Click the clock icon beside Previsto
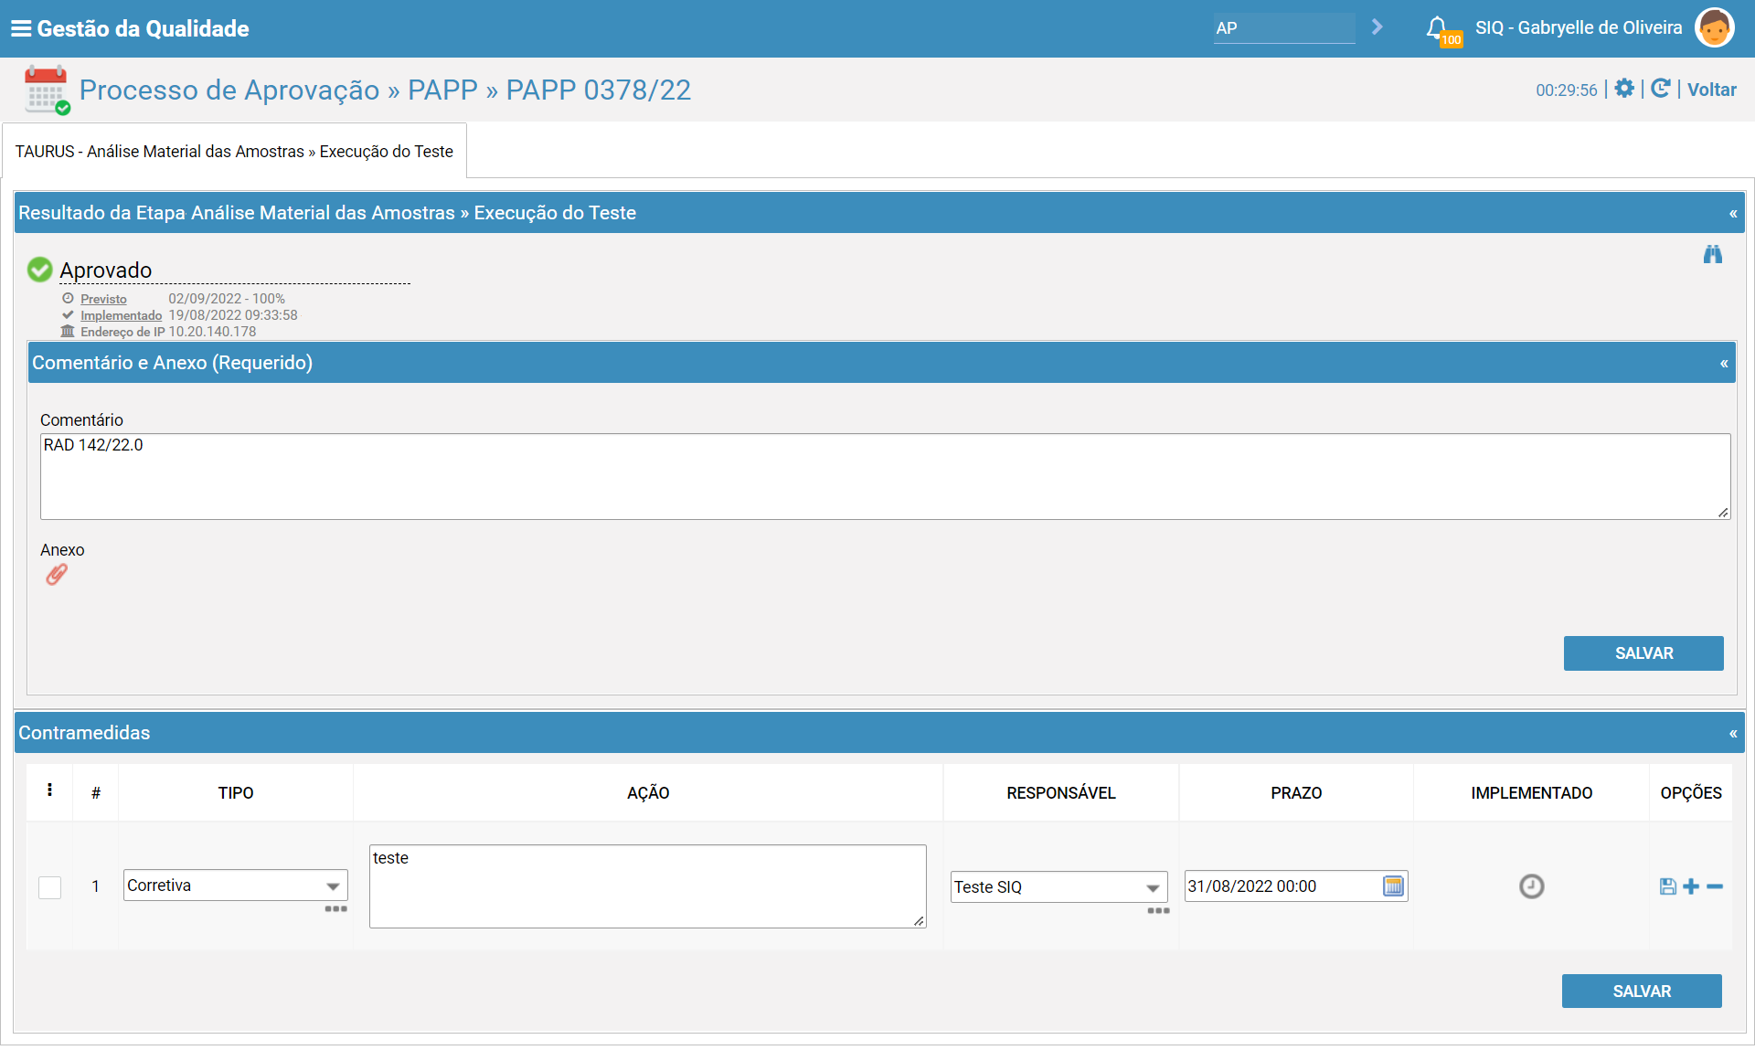The image size is (1755, 1050). pyautogui.click(x=68, y=299)
